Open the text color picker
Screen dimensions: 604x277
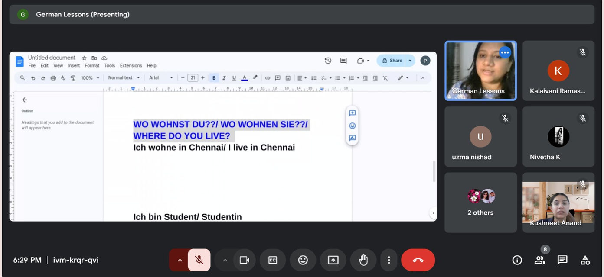(x=244, y=78)
